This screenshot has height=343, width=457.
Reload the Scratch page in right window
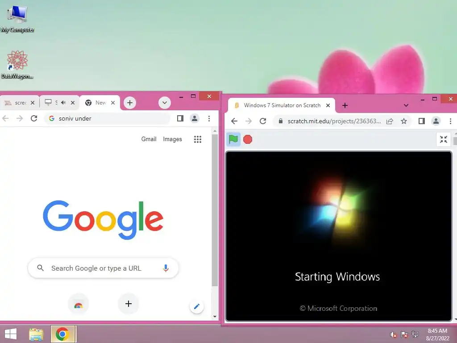tap(263, 121)
